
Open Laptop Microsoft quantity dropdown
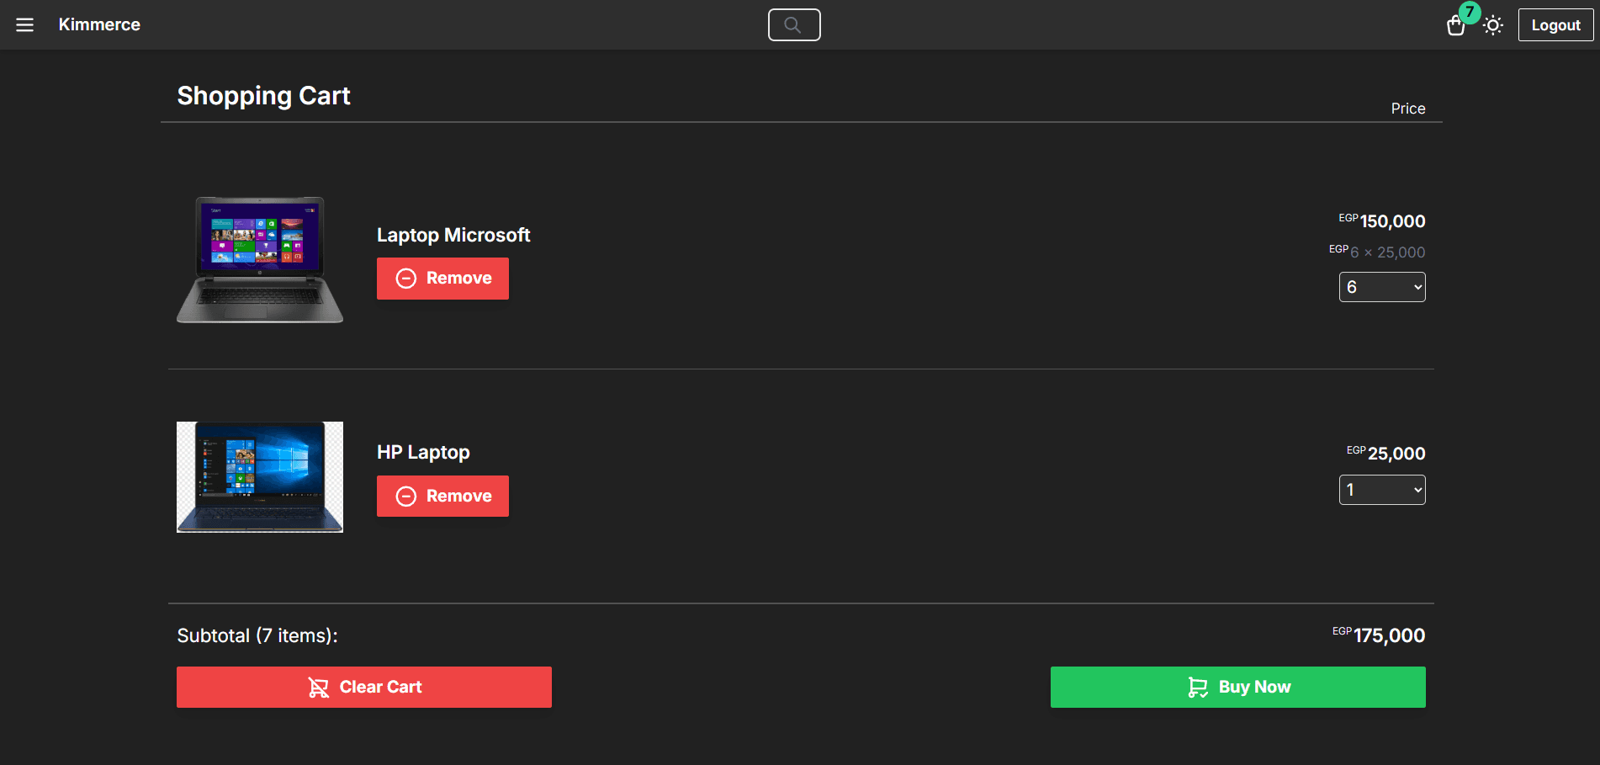(1382, 287)
